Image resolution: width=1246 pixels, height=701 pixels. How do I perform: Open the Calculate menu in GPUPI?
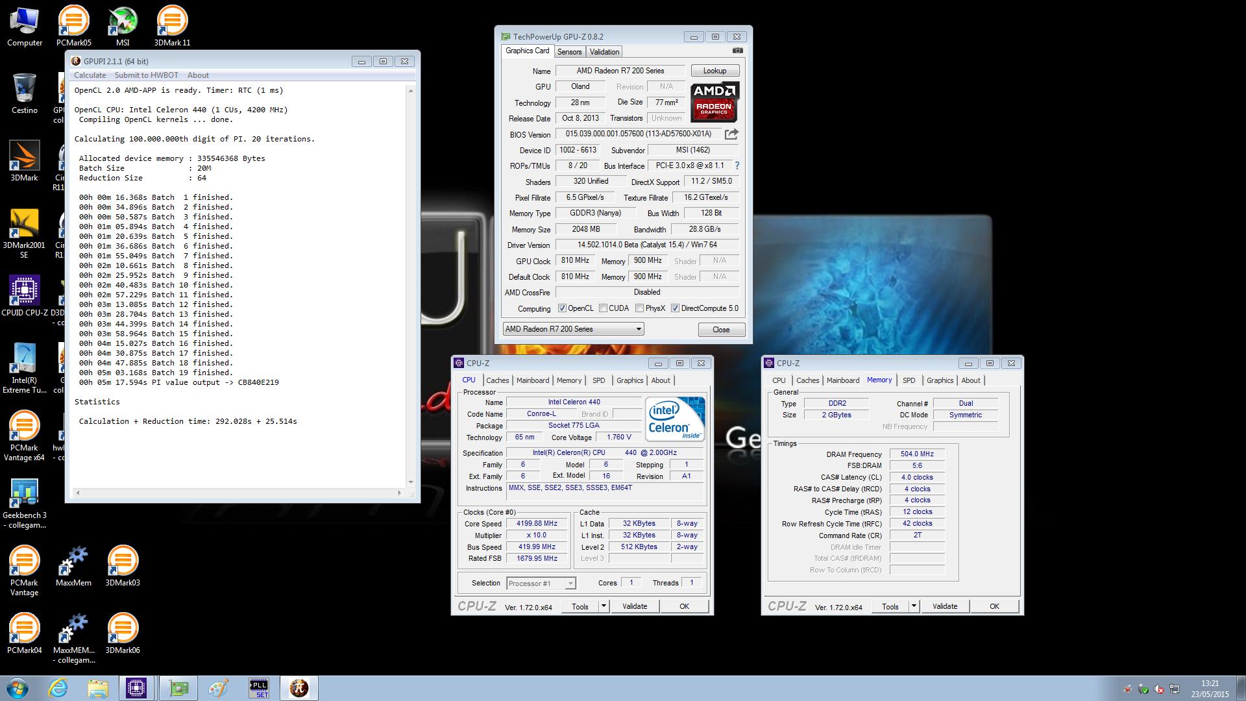pyautogui.click(x=90, y=75)
